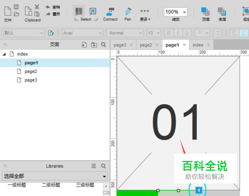
Task: Copy selection with the copy icon
Action: pyautogui.click(x=37, y=14)
